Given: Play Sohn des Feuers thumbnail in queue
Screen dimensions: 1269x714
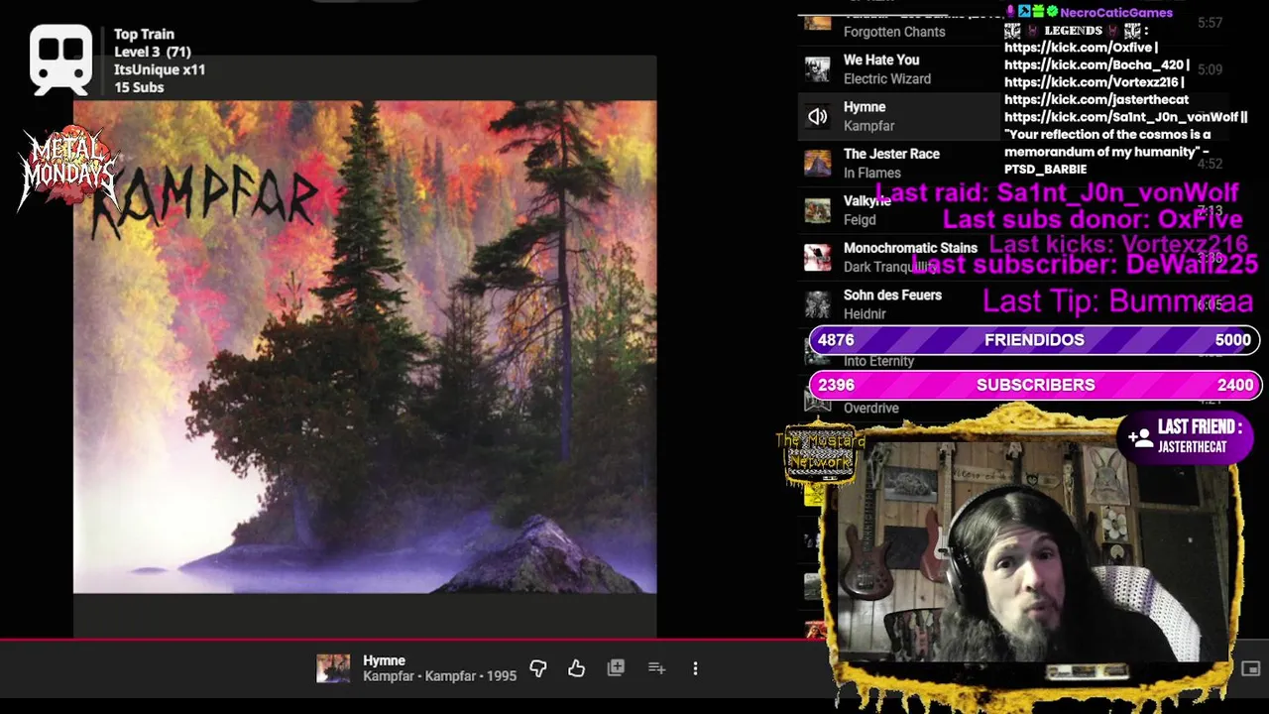Looking at the screenshot, I should tap(817, 304).
